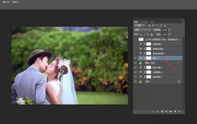
Task: Click the new layer icon
Action: point(175,111)
